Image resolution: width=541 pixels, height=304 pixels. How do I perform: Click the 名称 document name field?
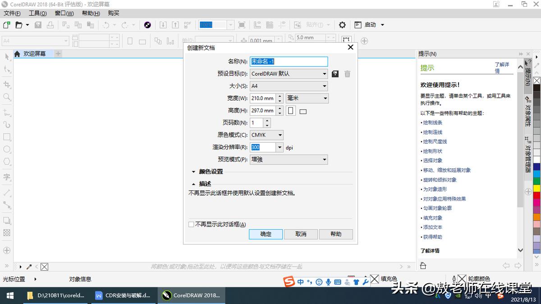pos(289,61)
